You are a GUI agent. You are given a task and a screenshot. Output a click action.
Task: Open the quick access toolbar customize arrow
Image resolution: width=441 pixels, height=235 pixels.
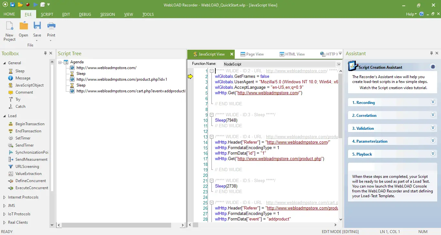click(x=48, y=5)
